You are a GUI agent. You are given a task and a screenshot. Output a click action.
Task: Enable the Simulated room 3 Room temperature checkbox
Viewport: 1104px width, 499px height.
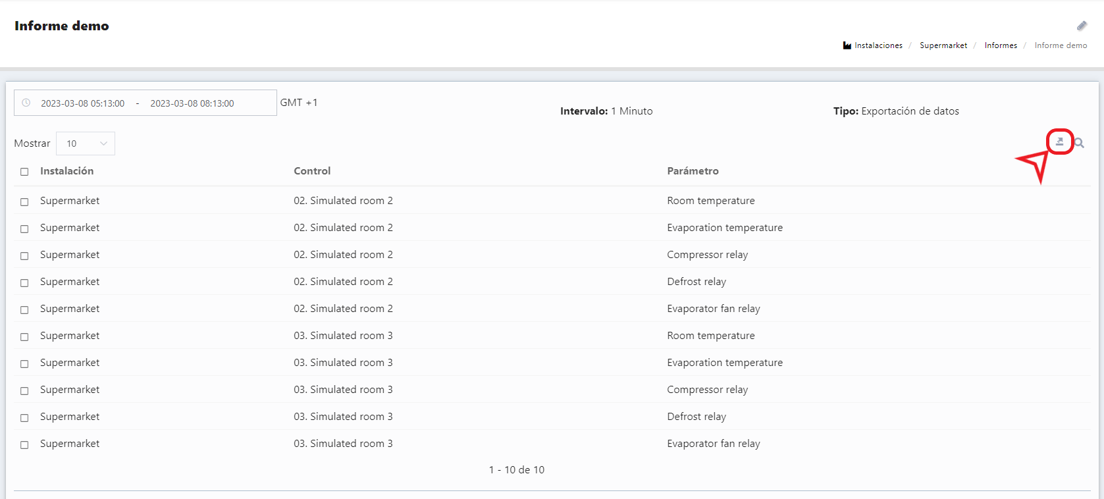pyautogui.click(x=24, y=337)
